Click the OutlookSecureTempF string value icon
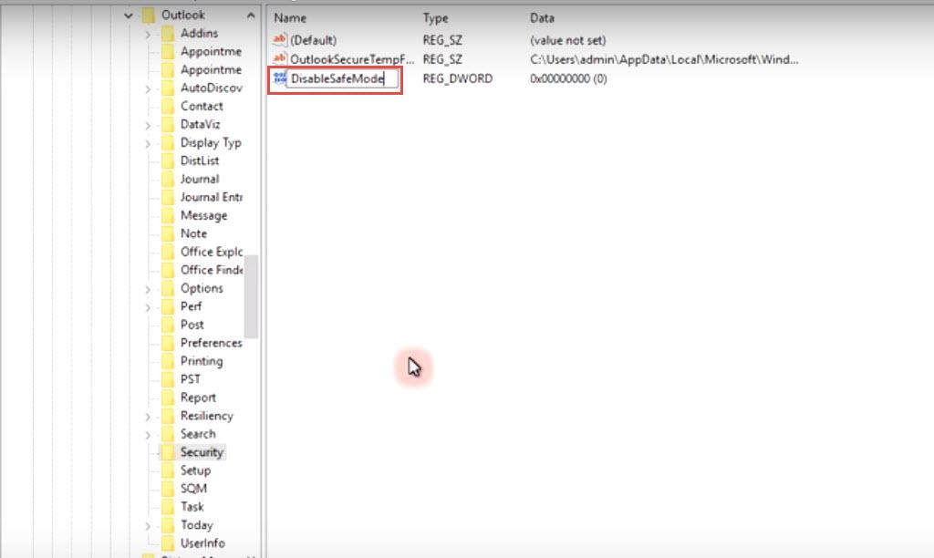 279,59
